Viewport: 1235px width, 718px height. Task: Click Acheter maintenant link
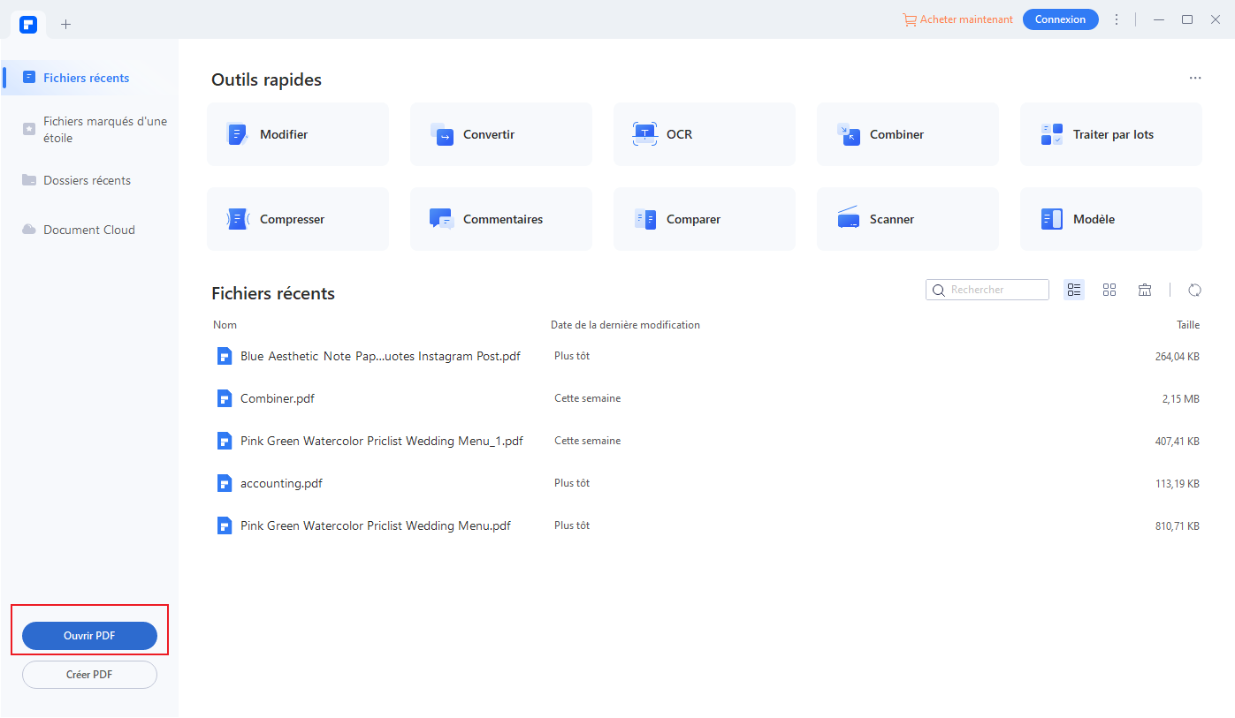click(x=966, y=19)
